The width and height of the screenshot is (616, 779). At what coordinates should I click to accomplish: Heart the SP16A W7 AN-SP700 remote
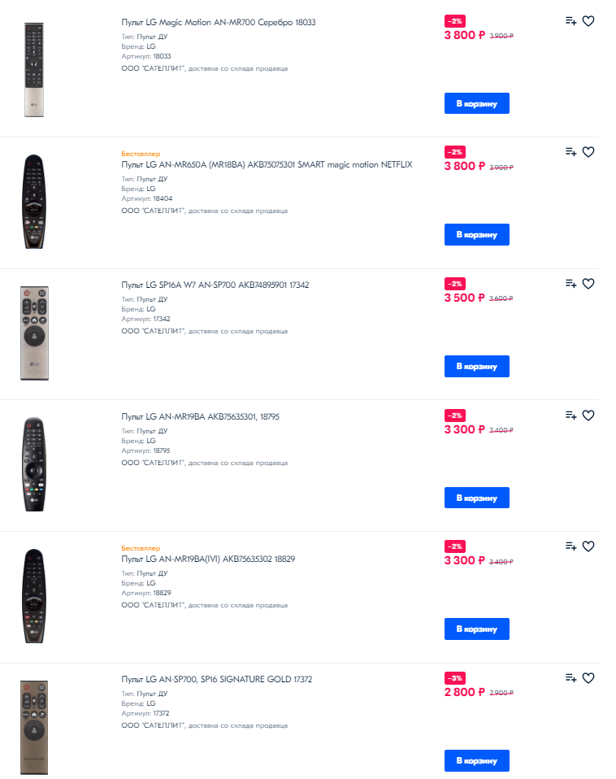click(588, 283)
